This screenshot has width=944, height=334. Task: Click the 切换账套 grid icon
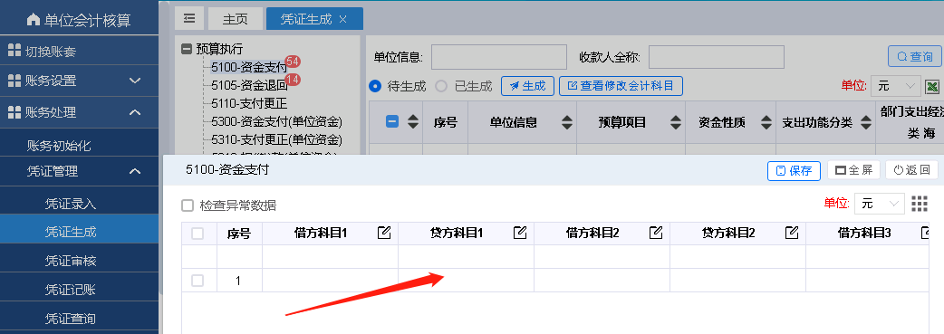click(14, 52)
